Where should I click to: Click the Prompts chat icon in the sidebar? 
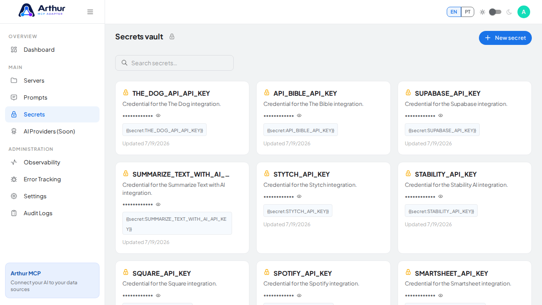[x=14, y=97]
